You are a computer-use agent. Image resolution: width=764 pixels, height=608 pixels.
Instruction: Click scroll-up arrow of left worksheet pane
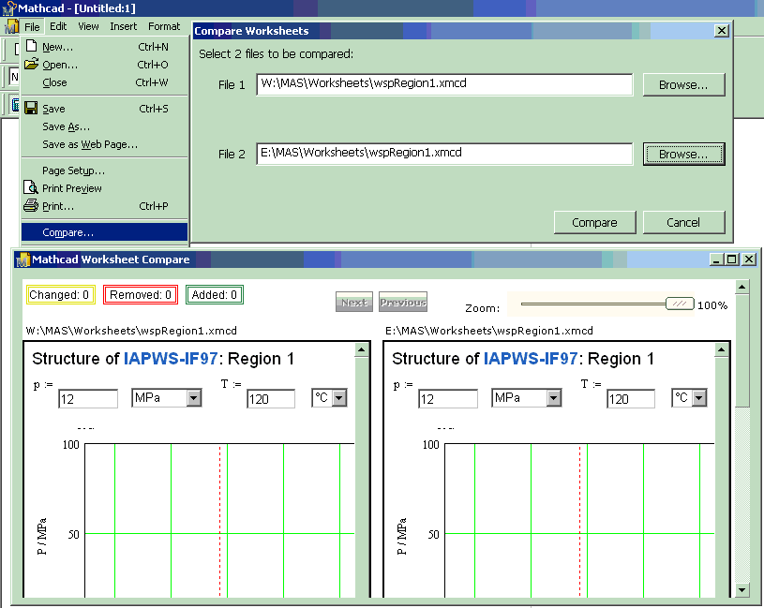point(362,349)
